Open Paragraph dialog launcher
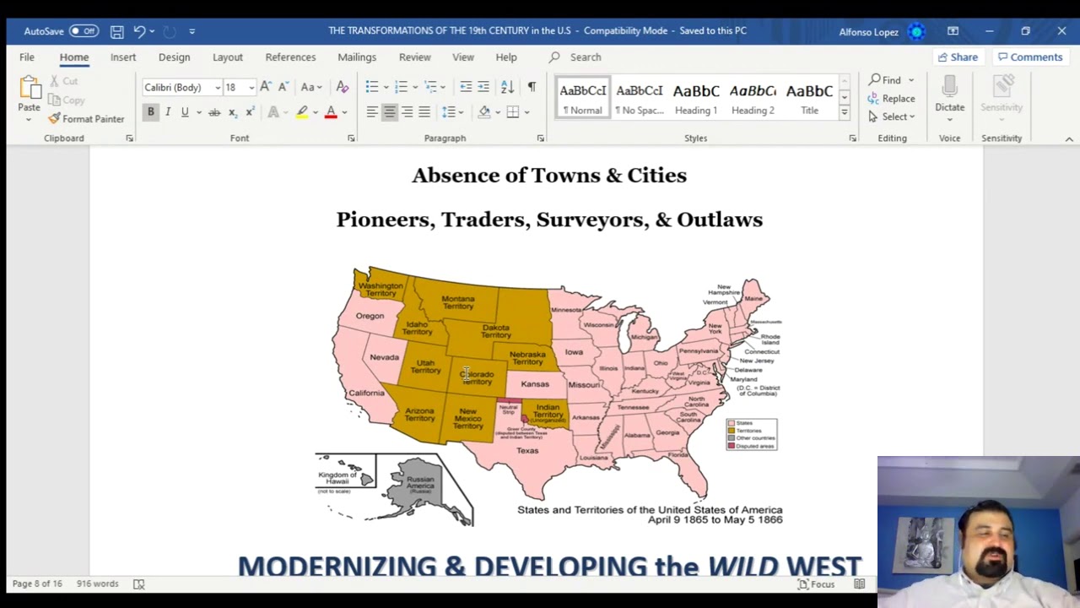1080x608 pixels. [541, 138]
